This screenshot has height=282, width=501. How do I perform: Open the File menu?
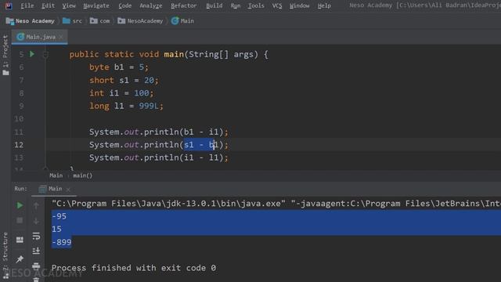27,5
